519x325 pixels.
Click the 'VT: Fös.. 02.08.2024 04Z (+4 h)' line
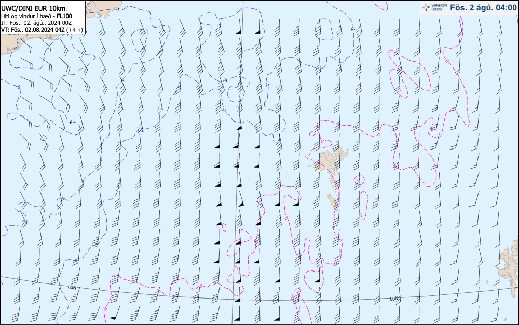[x=42, y=30]
